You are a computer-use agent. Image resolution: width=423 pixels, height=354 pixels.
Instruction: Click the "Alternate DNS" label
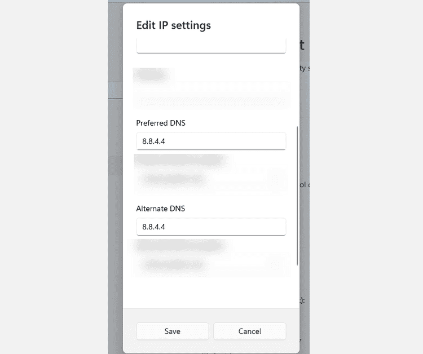[x=160, y=209]
